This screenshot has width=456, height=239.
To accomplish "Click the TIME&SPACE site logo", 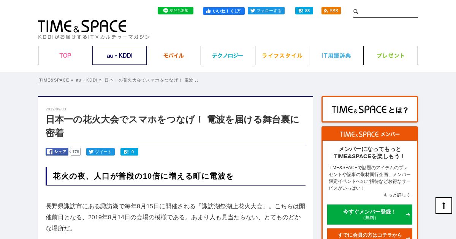I will [x=82, y=26].
